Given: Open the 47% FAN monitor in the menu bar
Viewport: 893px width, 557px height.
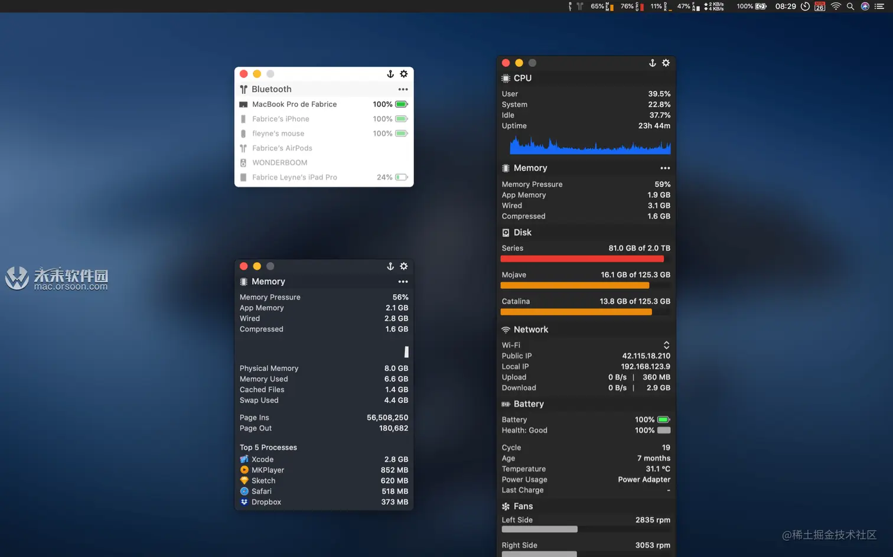Looking at the screenshot, I should click(x=689, y=6).
